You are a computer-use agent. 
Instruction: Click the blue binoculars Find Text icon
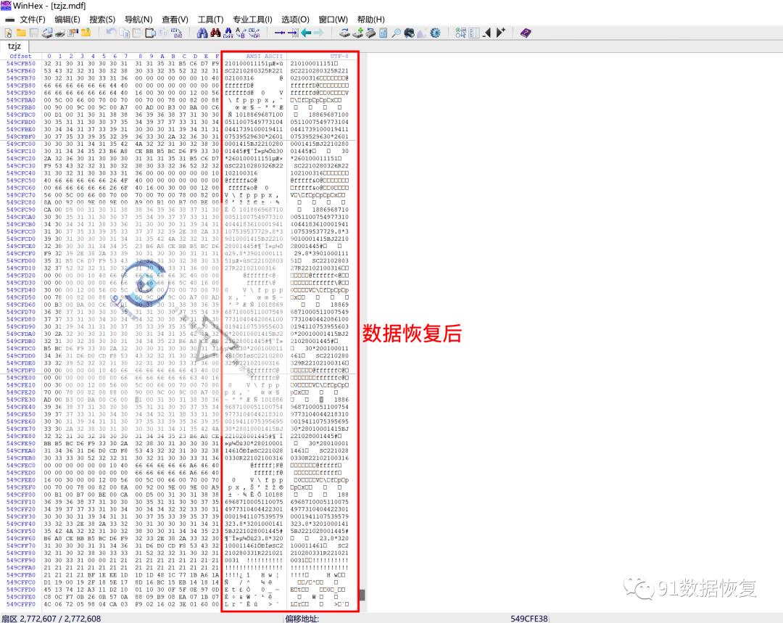[202, 33]
